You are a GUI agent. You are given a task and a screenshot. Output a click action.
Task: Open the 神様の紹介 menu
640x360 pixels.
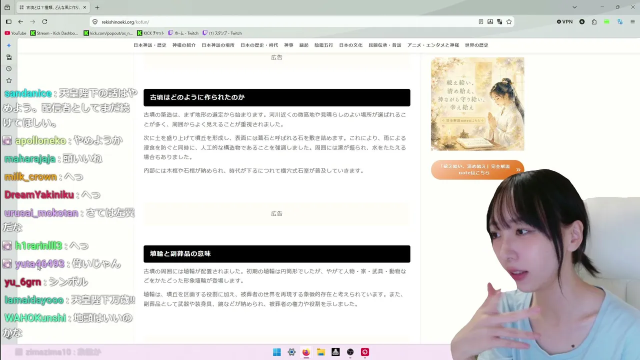click(184, 45)
